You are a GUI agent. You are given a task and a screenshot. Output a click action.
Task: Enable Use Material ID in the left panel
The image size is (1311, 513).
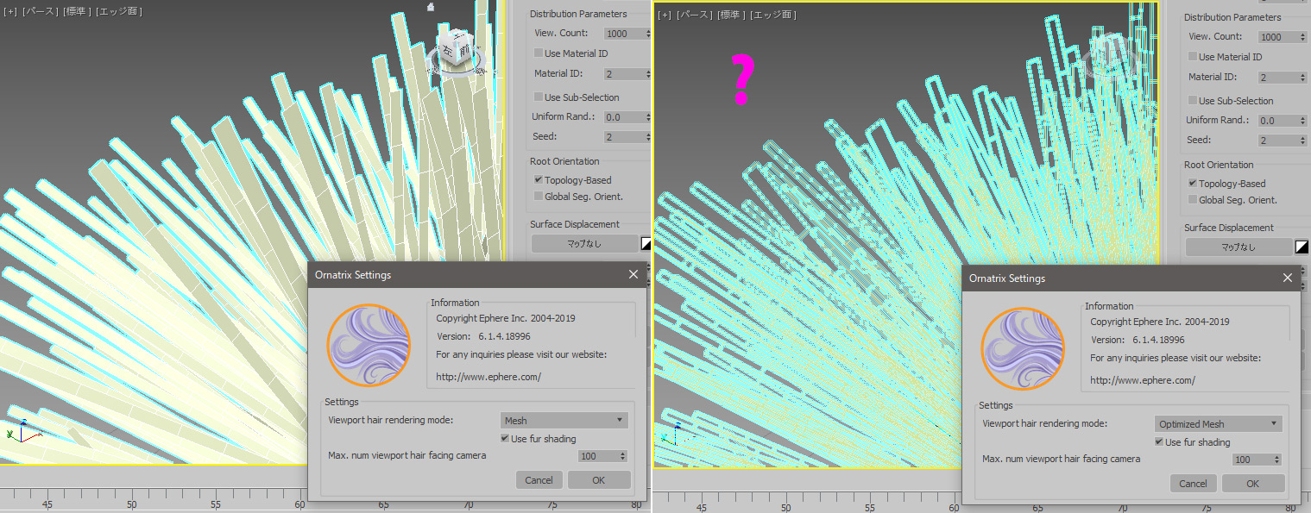[539, 53]
